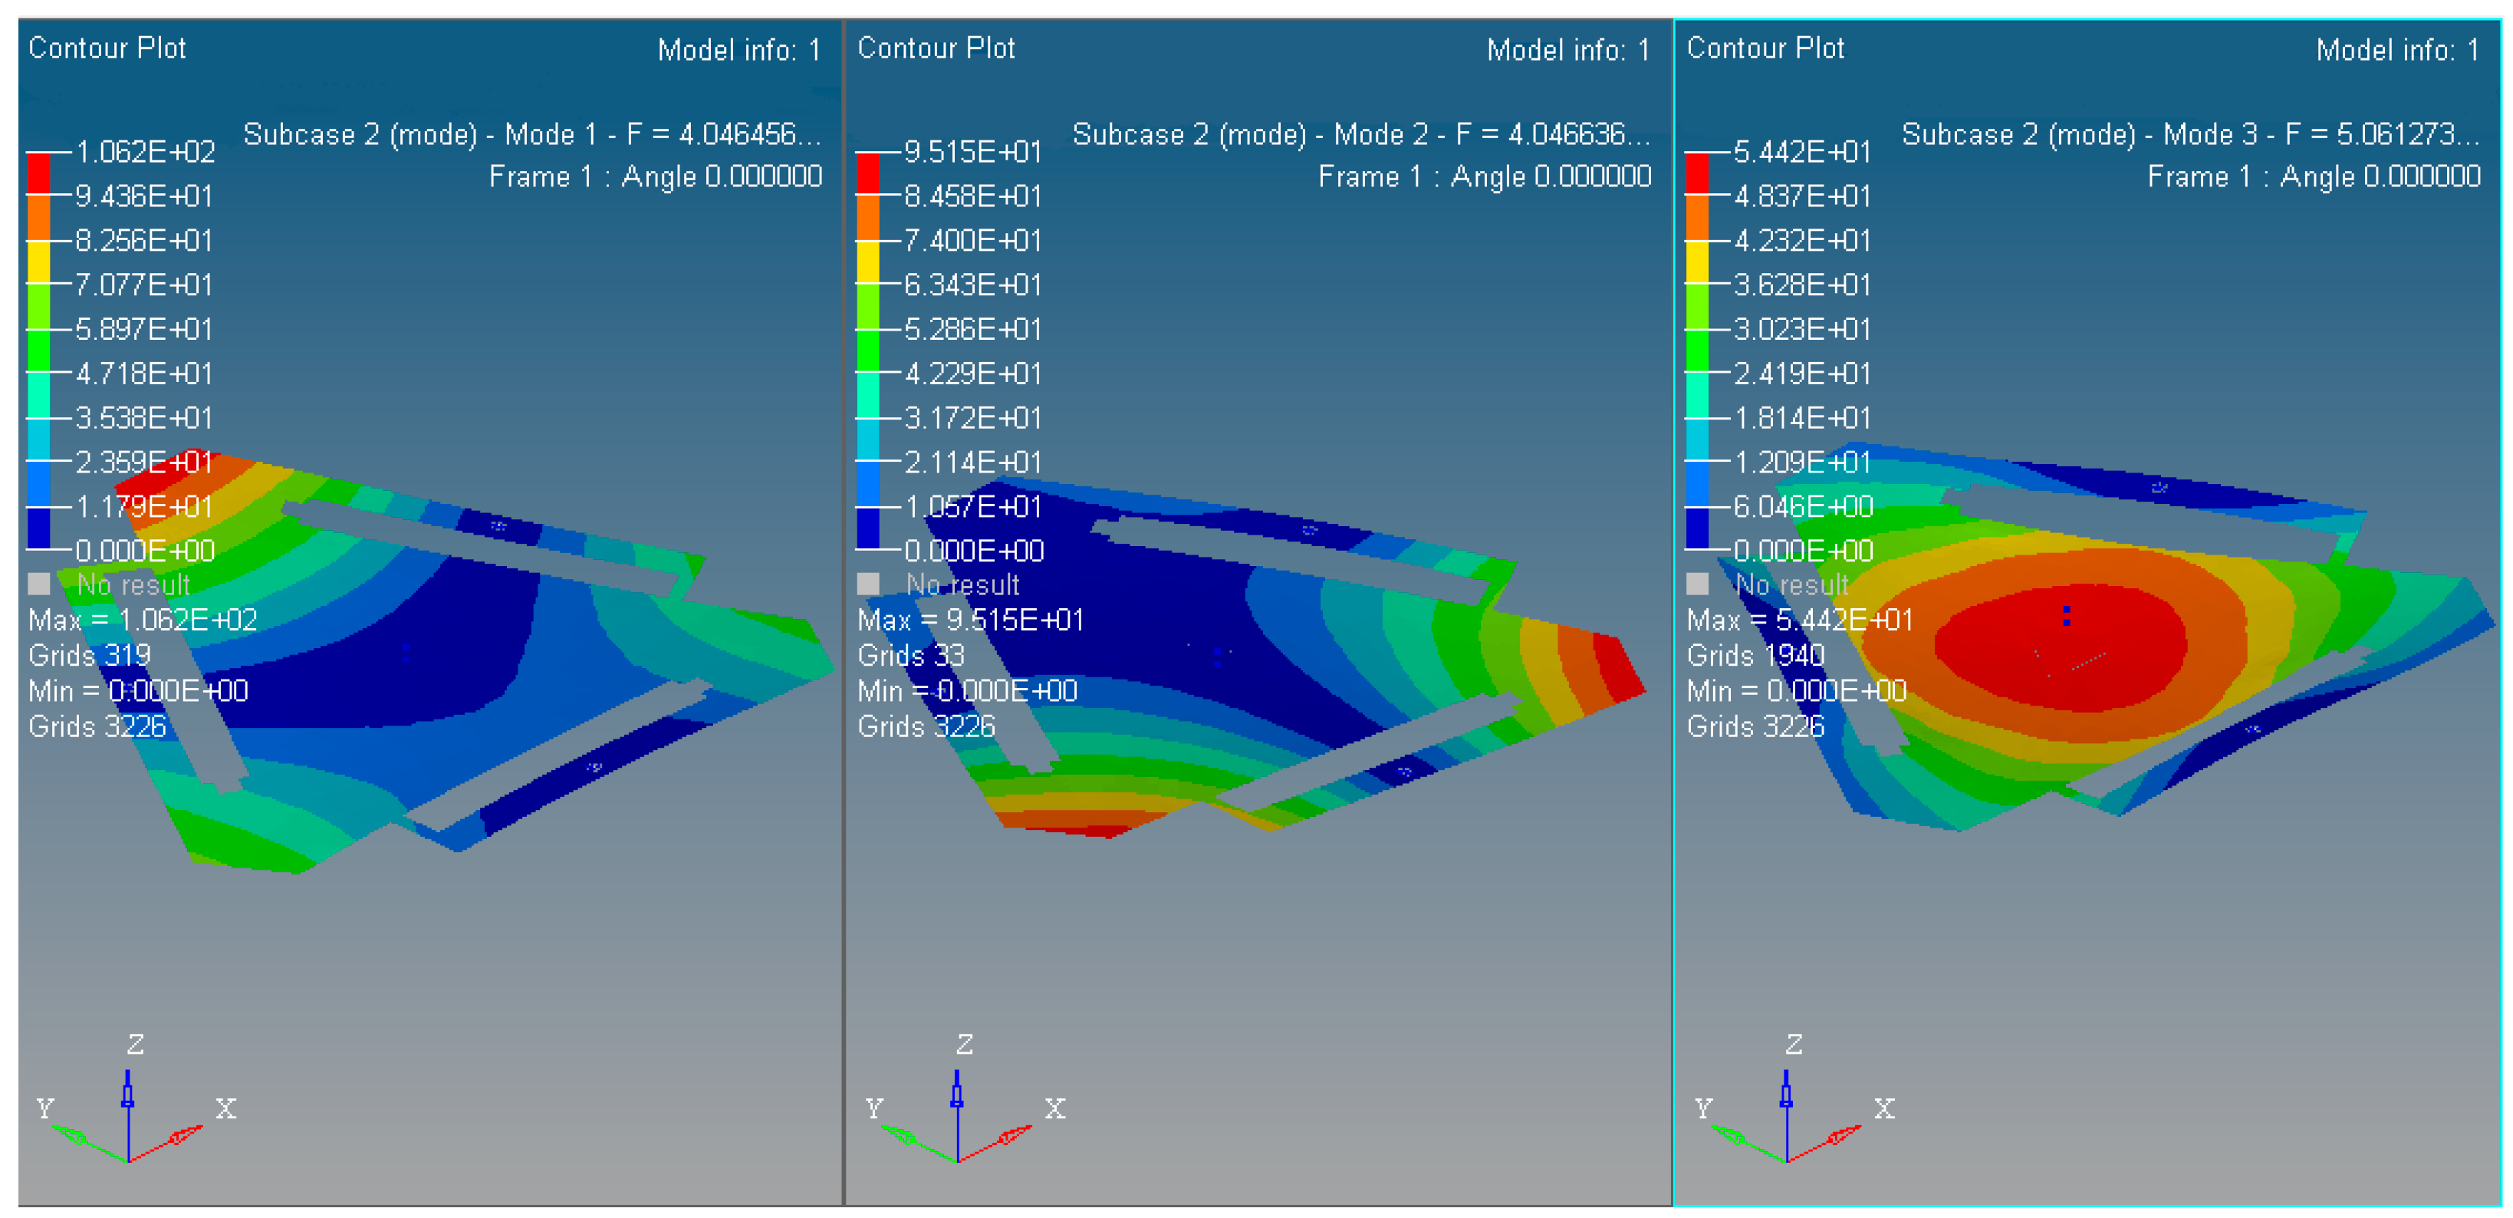Click the coordinate triad in the Mode 3 pane

(1788, 1122)
